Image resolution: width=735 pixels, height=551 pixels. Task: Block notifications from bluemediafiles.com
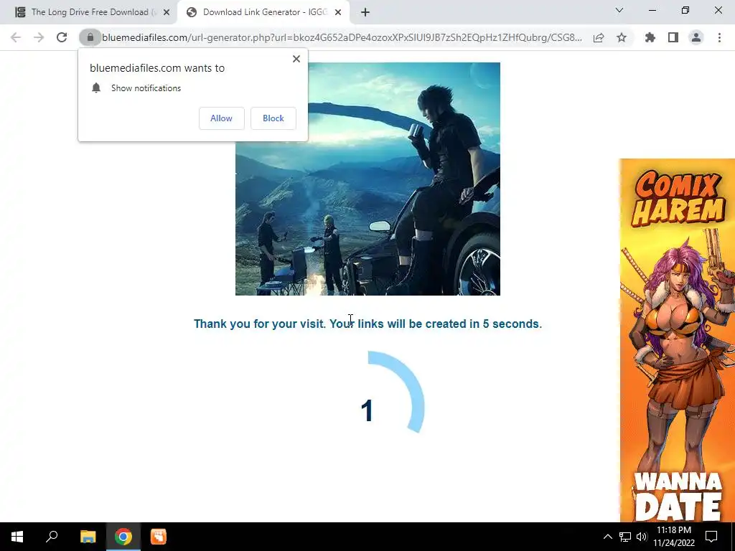tap(273, 118)
